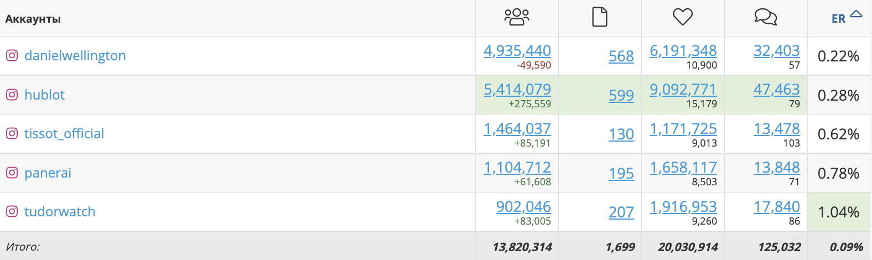Click Instagram icon beside tissot_official
Screen dimensions: 872x260
click(12, 133)
